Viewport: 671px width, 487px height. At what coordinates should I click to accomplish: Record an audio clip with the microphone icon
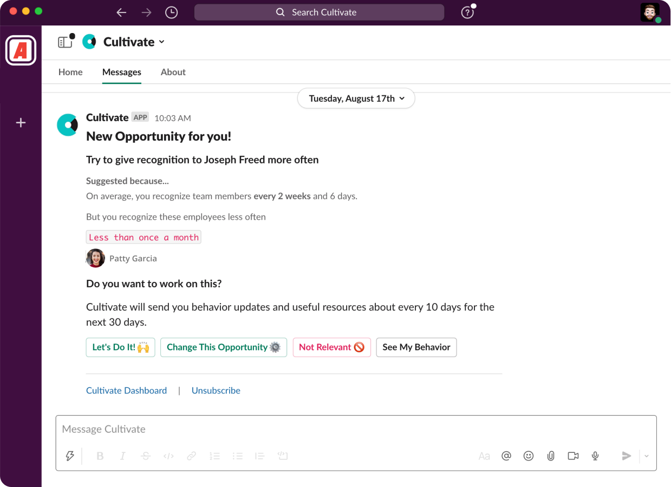(595, 456)
